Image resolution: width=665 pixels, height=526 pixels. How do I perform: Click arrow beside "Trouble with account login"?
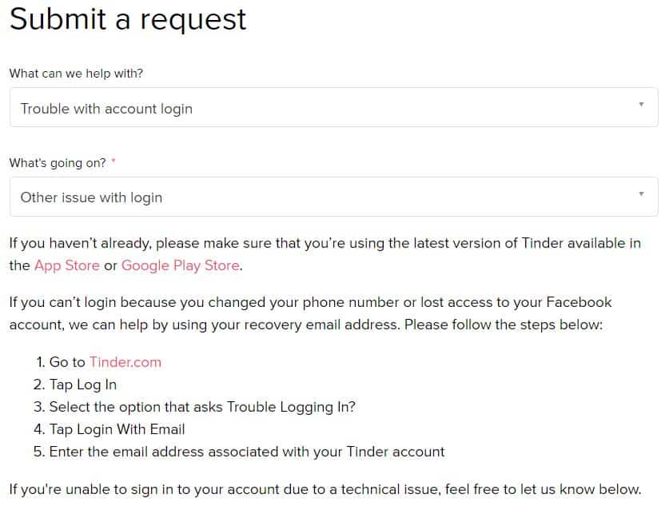pos(641,105)
